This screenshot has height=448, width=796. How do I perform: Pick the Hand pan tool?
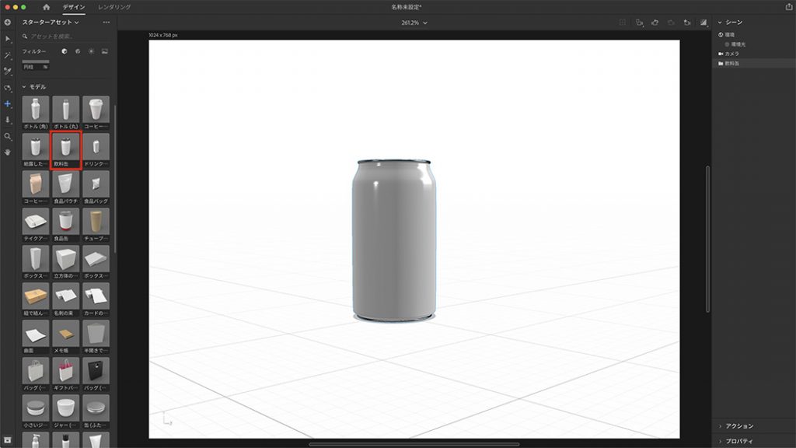[x=8, y=152]
